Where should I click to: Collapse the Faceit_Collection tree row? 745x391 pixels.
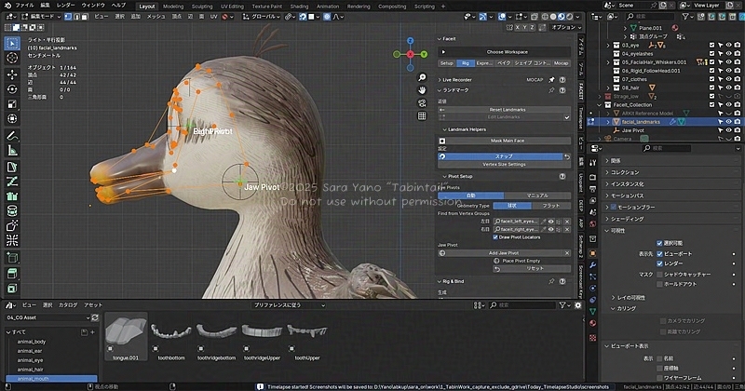coord(600,105)
